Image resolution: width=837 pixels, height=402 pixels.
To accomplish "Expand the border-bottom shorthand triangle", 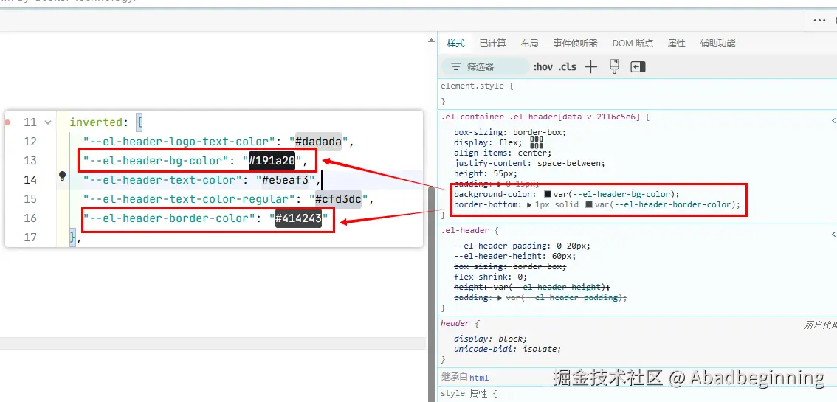I will 529,205.
